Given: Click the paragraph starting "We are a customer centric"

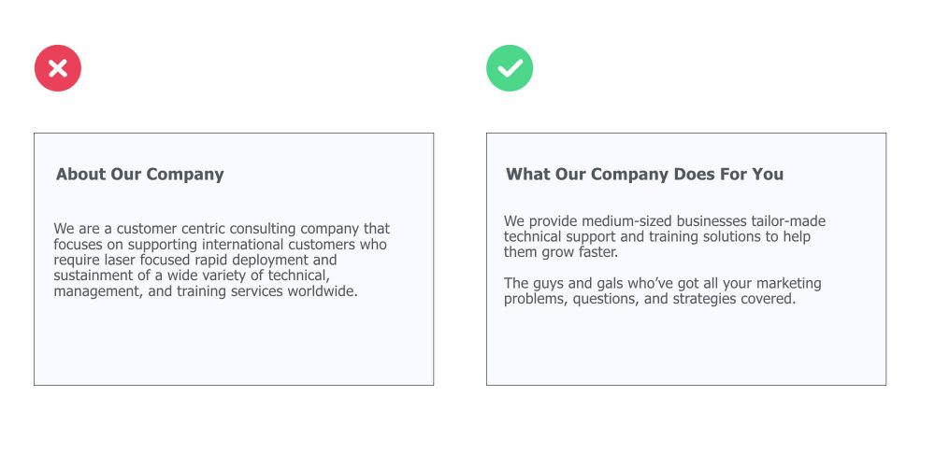Looking at the screenshot, I should point(222,260).
